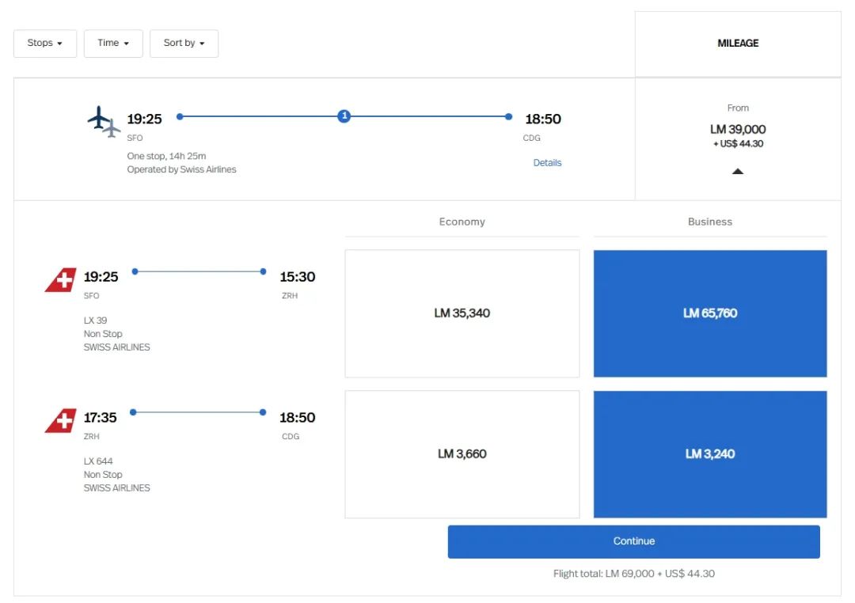Select Business fare LM 65,760 for LX 39
The height and width of the screenshot is (603, 855).
(710, 313)
